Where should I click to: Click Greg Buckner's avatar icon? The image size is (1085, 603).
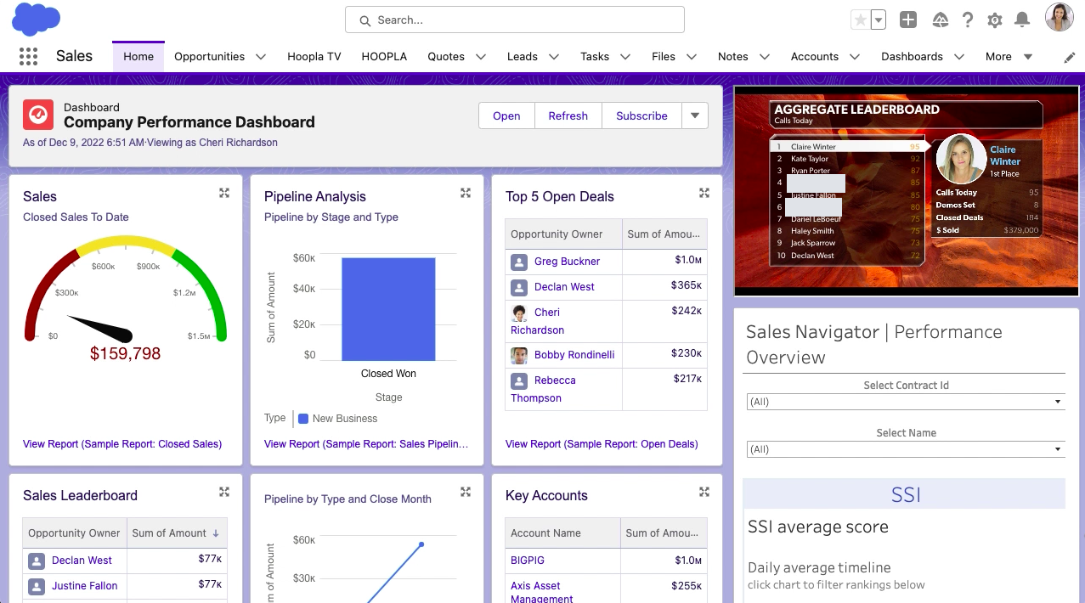point(519,262)
